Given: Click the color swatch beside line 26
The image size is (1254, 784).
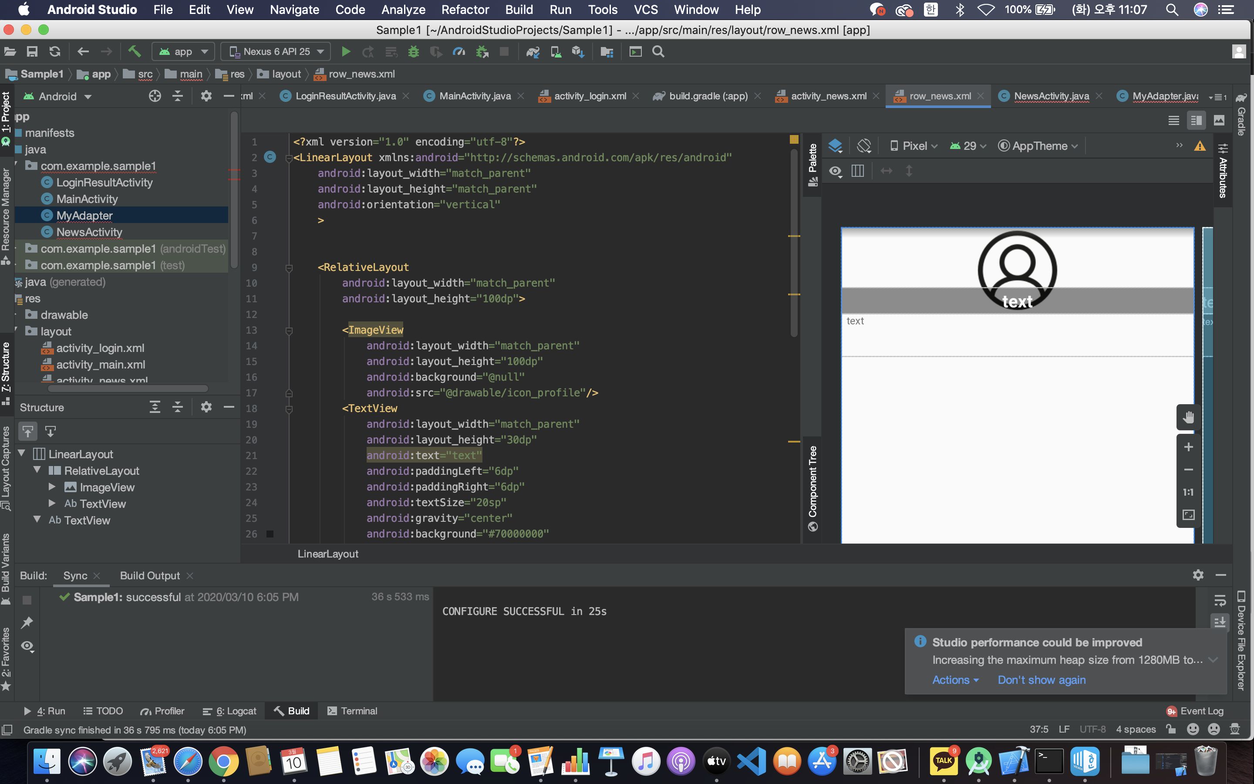Looking at the screenshot, I should (270, 534).
